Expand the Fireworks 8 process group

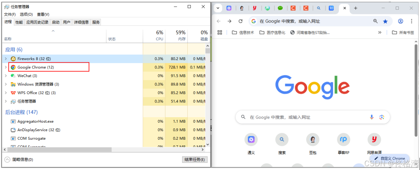(6, 59)
